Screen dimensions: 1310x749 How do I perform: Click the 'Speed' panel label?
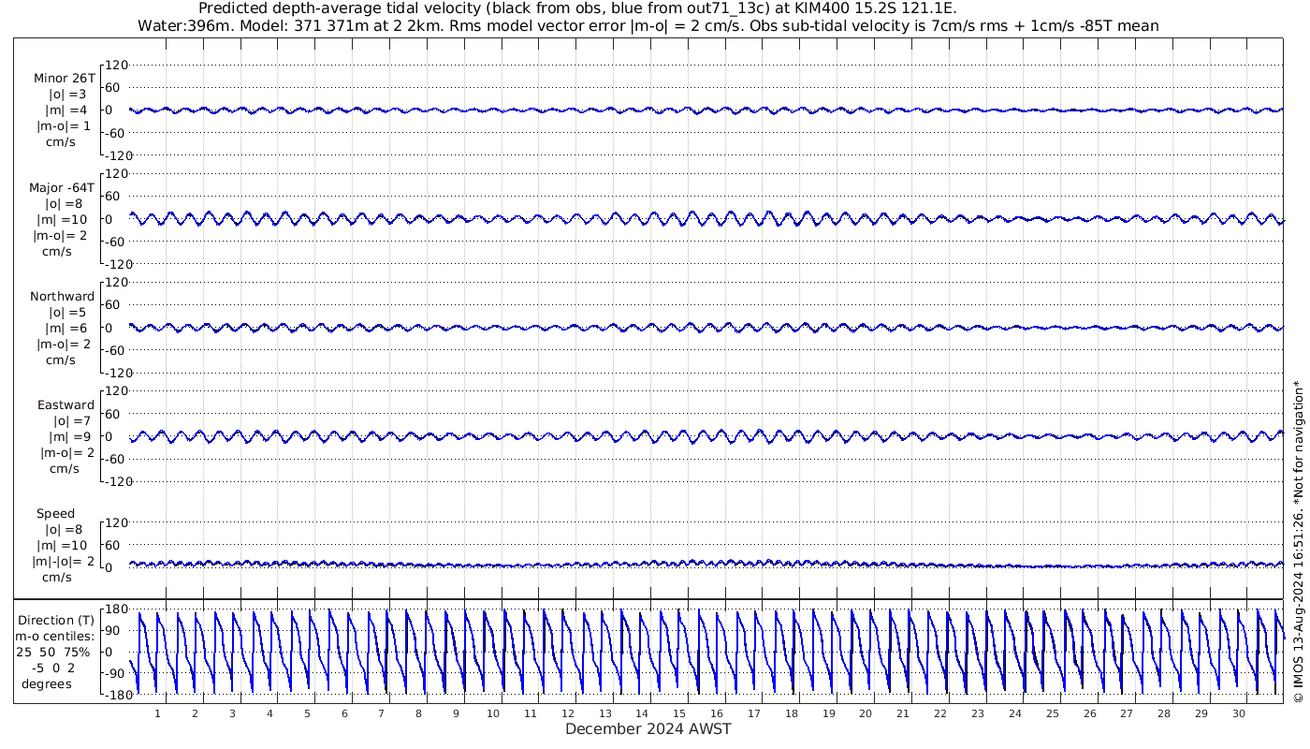[x=55, y=514]
